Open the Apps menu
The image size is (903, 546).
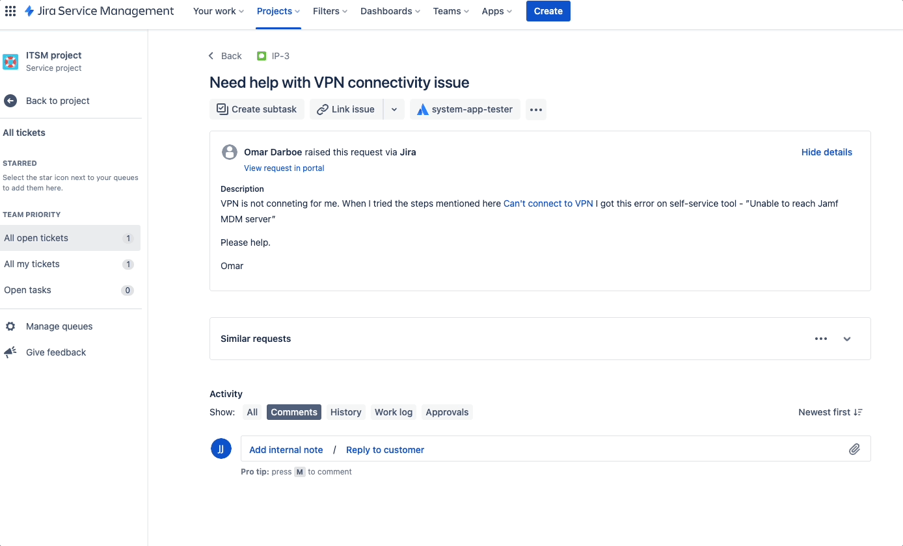(496, 11)
